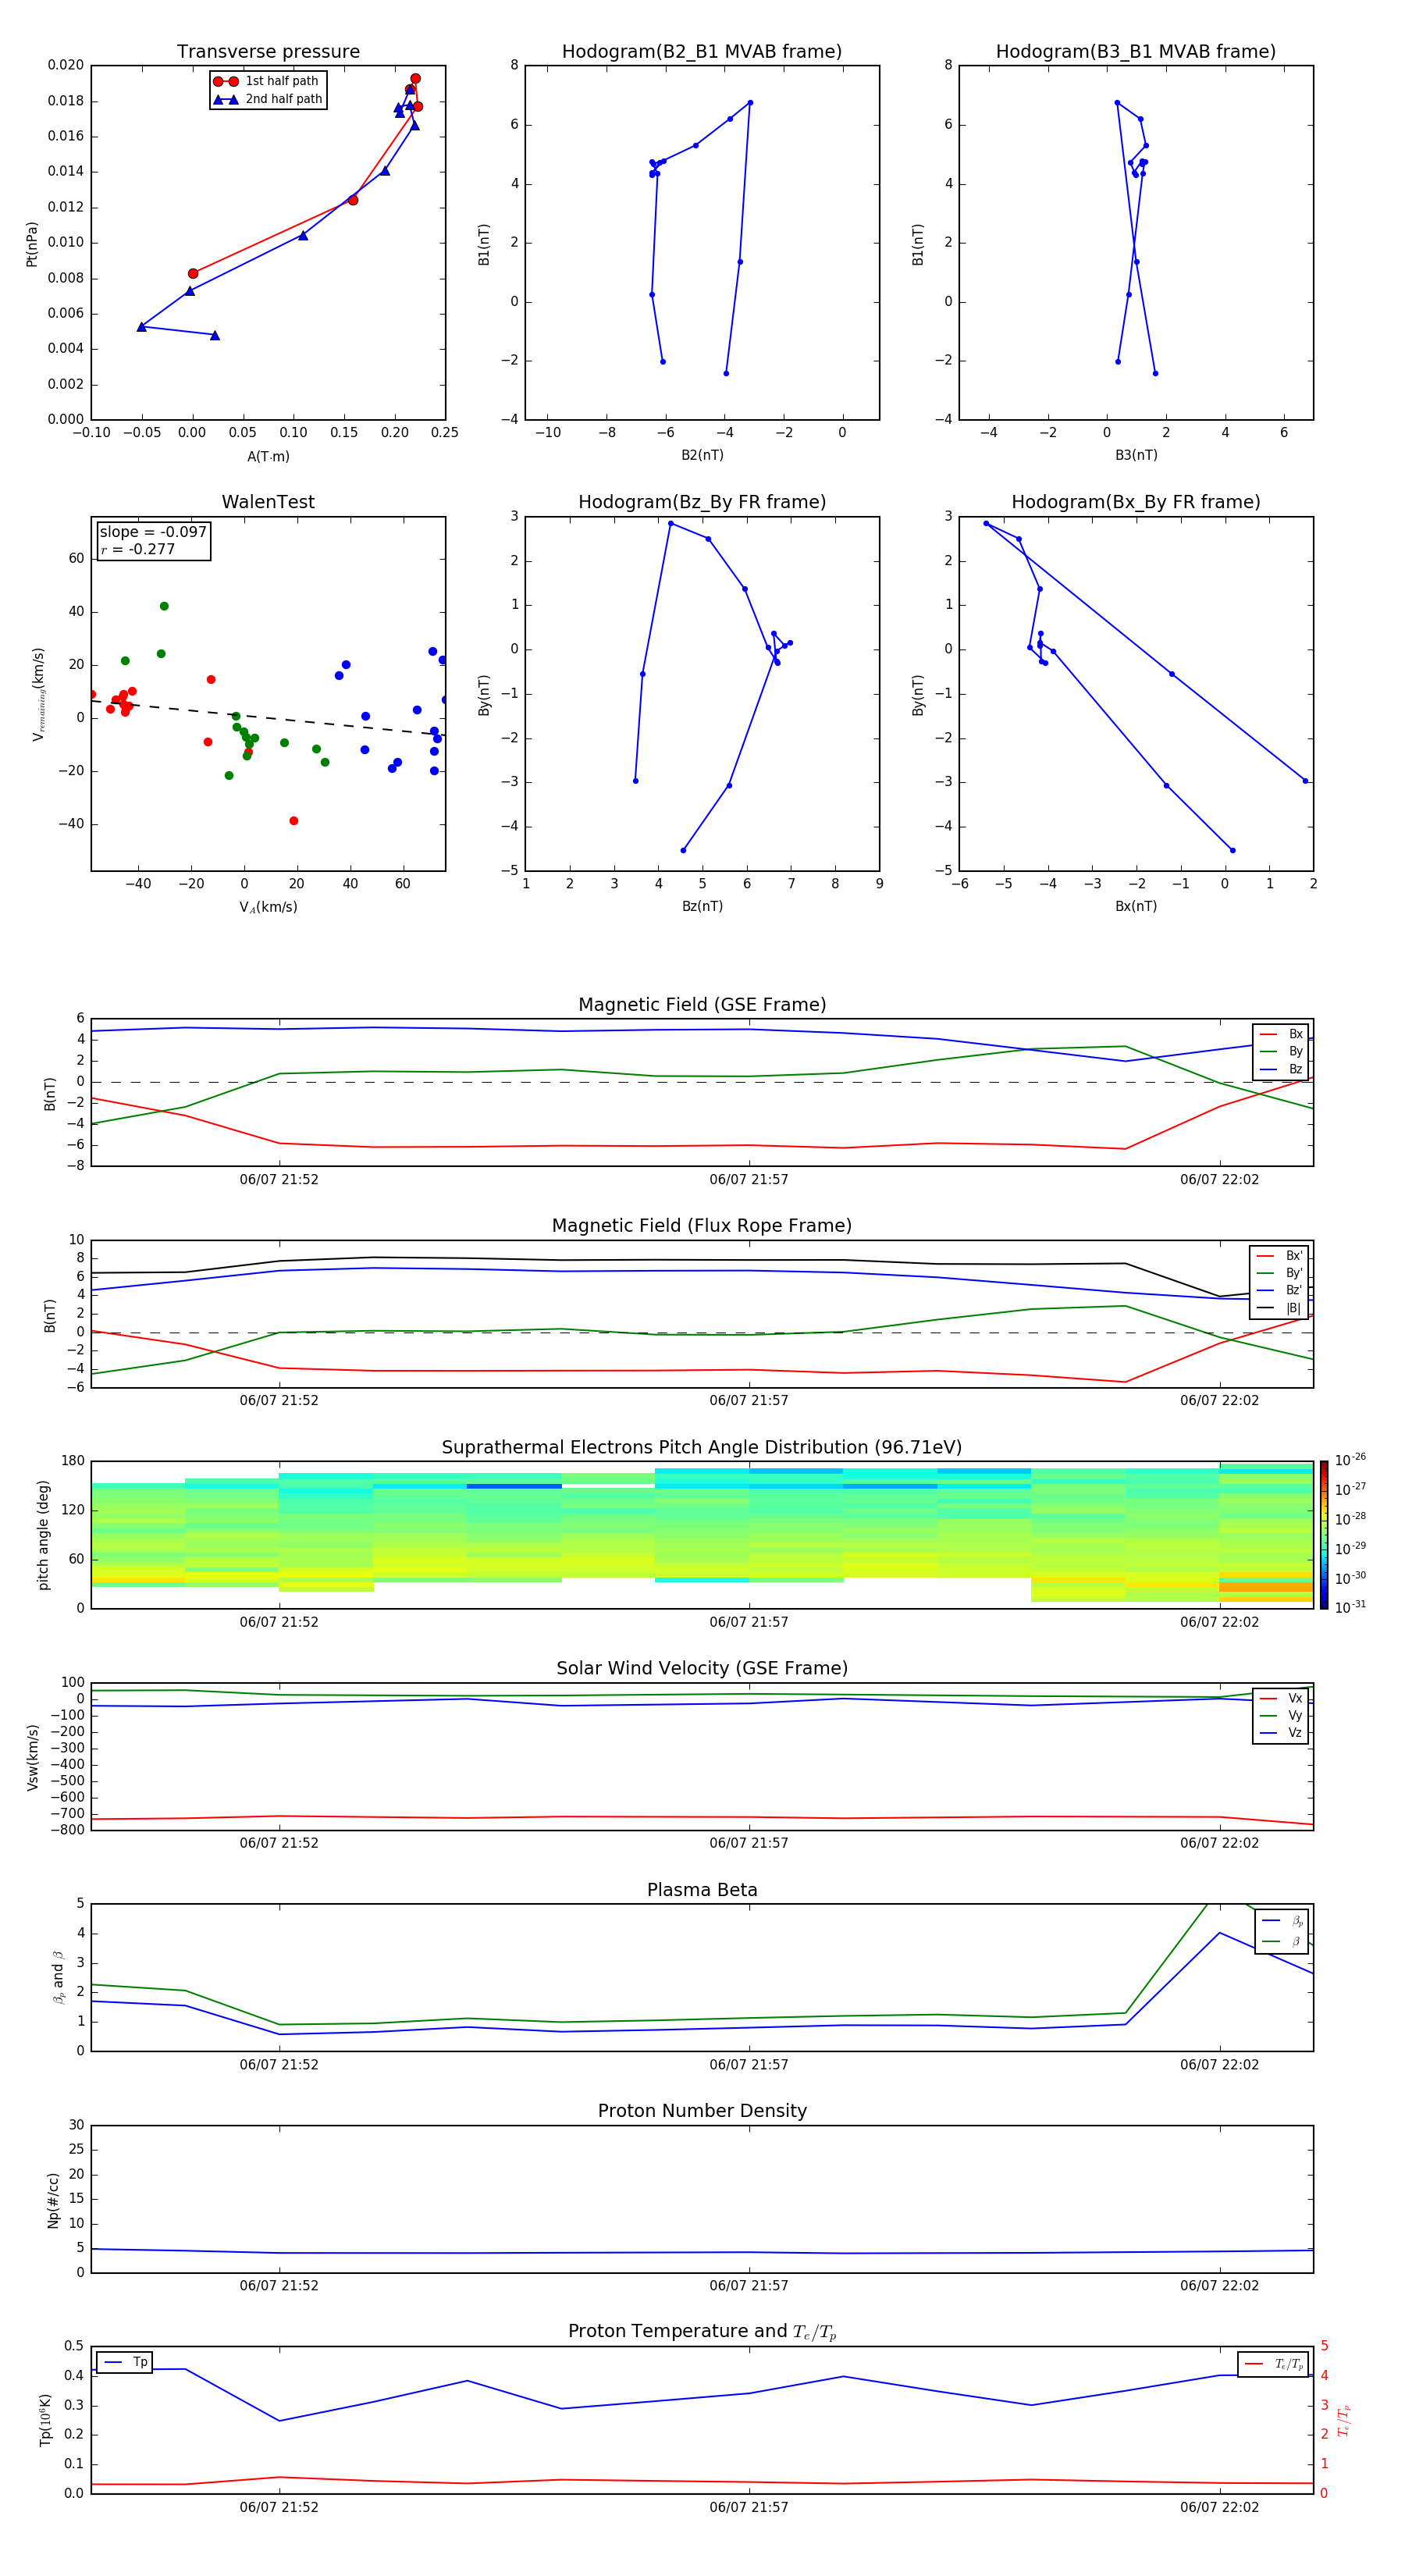Screen dimensions: 1405x2576
Task: Click the pitch angle distribution colorbar
Action: [x=1323, y=1535]
